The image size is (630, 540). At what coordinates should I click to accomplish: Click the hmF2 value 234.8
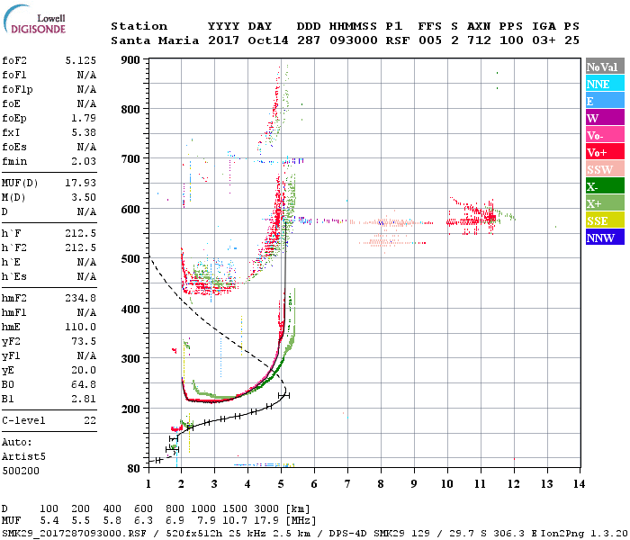80,298
